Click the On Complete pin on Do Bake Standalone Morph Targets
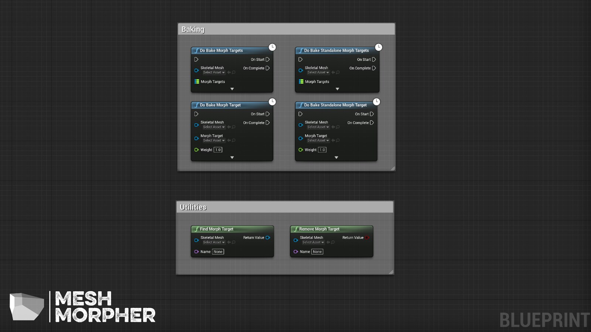This screenshot has width=591, height=332. (373, 68)
